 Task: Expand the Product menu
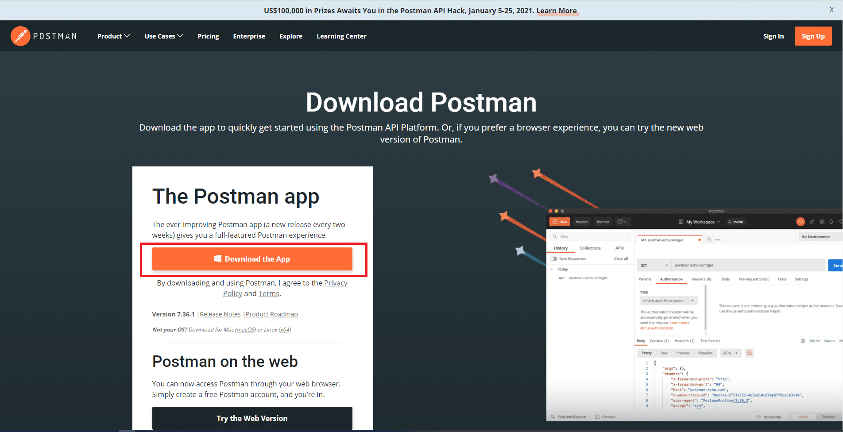click(113, 36)
